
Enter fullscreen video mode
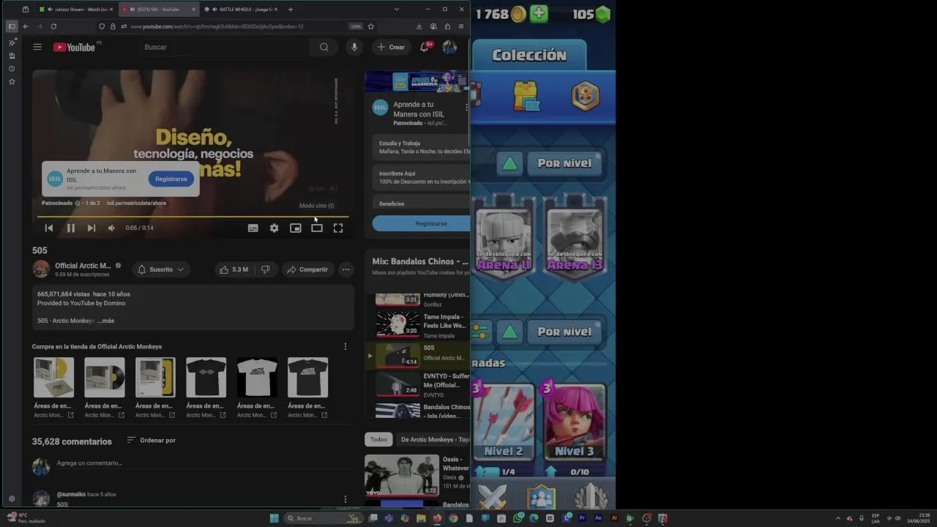[x=338, y=228]
